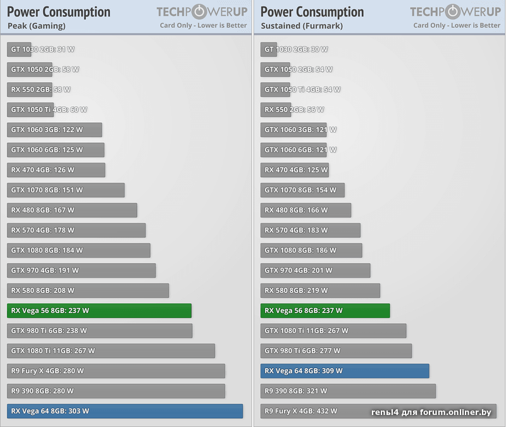Viewport: 506px width, 427px height.
Task: Click 'RX 470 4GB: 126 W' bar
Action: 56,170
